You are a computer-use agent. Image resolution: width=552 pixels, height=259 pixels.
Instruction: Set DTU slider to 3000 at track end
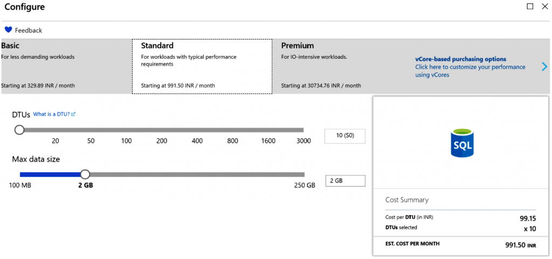click(303, 129)
